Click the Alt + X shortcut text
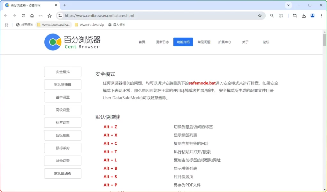 point(110,135)
